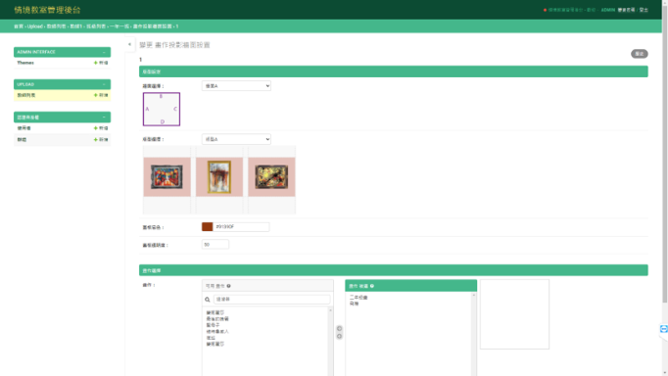The image size is (668, 376).
Task: Open the Themes link in sidebar
Action: [x=25, y=63]
